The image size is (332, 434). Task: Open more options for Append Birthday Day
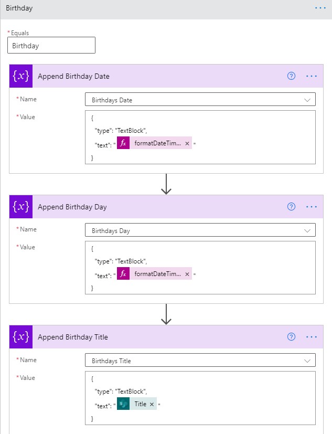(312, 206)
